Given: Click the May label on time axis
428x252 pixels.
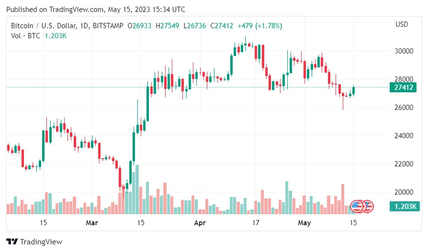Looking at the screenshot, I should [304, 223].
